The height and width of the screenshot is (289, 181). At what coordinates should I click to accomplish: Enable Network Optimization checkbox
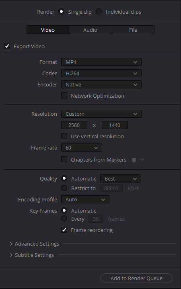64,96
